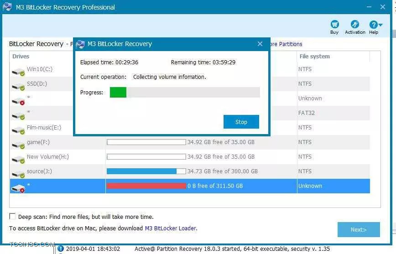Click the Drives column header

pos(21,56)
